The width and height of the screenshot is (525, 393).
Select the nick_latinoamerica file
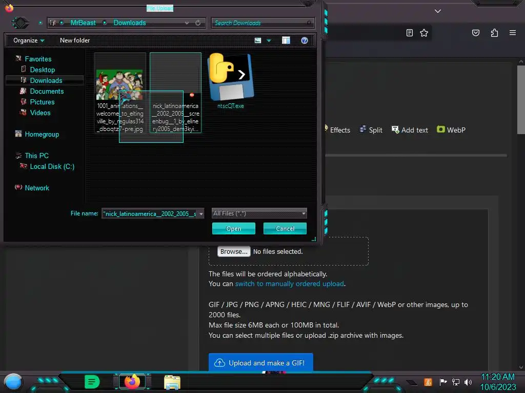tap(175, 93)
